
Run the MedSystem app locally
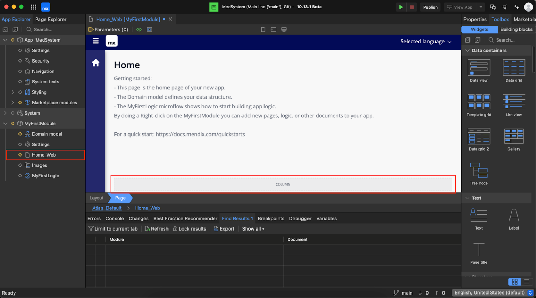401,7
